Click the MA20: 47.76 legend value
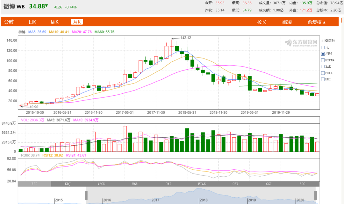Viewport: 344px width, 204px height. pos(82,32)
